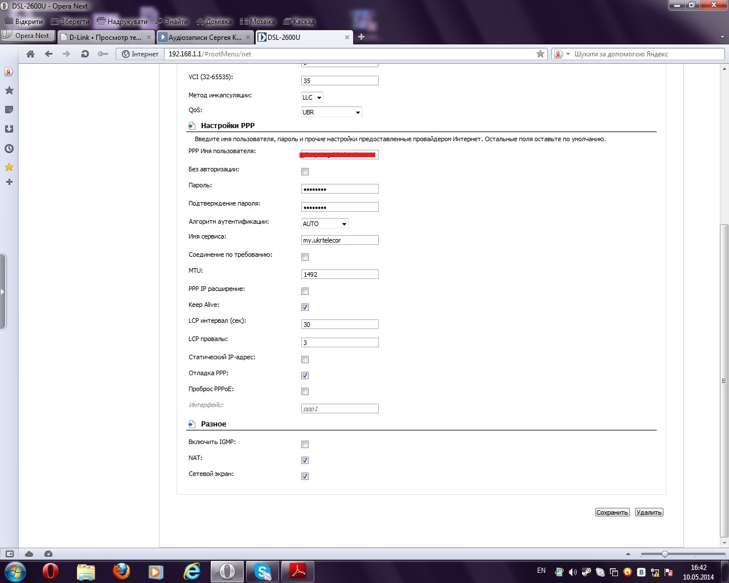Open Skype from the taskbar
The image size is (729, 583).
(x=263, y=571)
